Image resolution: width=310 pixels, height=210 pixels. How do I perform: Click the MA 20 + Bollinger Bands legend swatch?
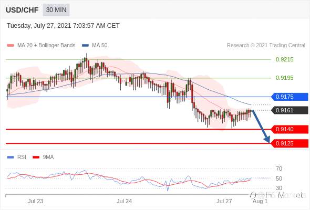pos(11,46)
